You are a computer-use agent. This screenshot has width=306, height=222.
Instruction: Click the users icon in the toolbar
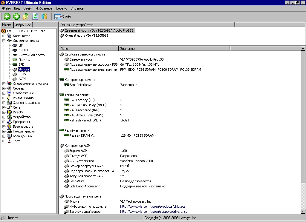pos(45,16)
